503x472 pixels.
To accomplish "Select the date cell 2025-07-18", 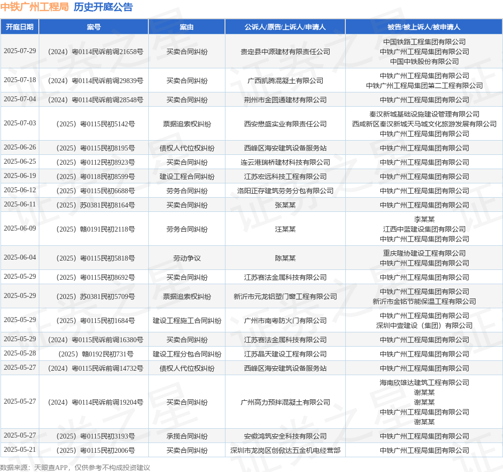I will coord(20,80).
